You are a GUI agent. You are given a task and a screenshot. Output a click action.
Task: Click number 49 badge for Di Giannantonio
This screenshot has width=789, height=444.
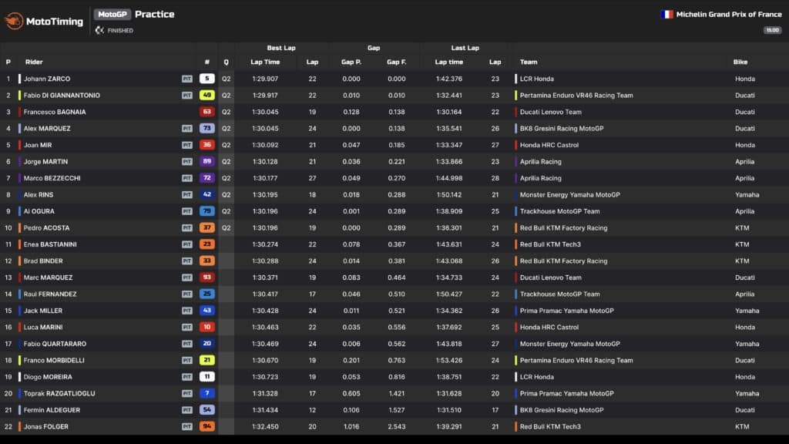click(206, 95)
